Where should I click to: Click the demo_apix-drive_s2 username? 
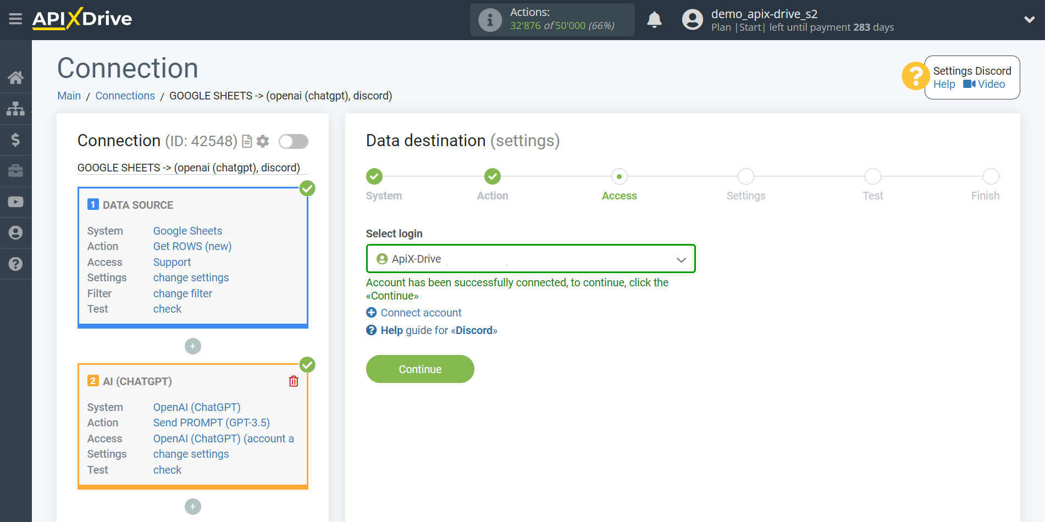click(764, 14)
